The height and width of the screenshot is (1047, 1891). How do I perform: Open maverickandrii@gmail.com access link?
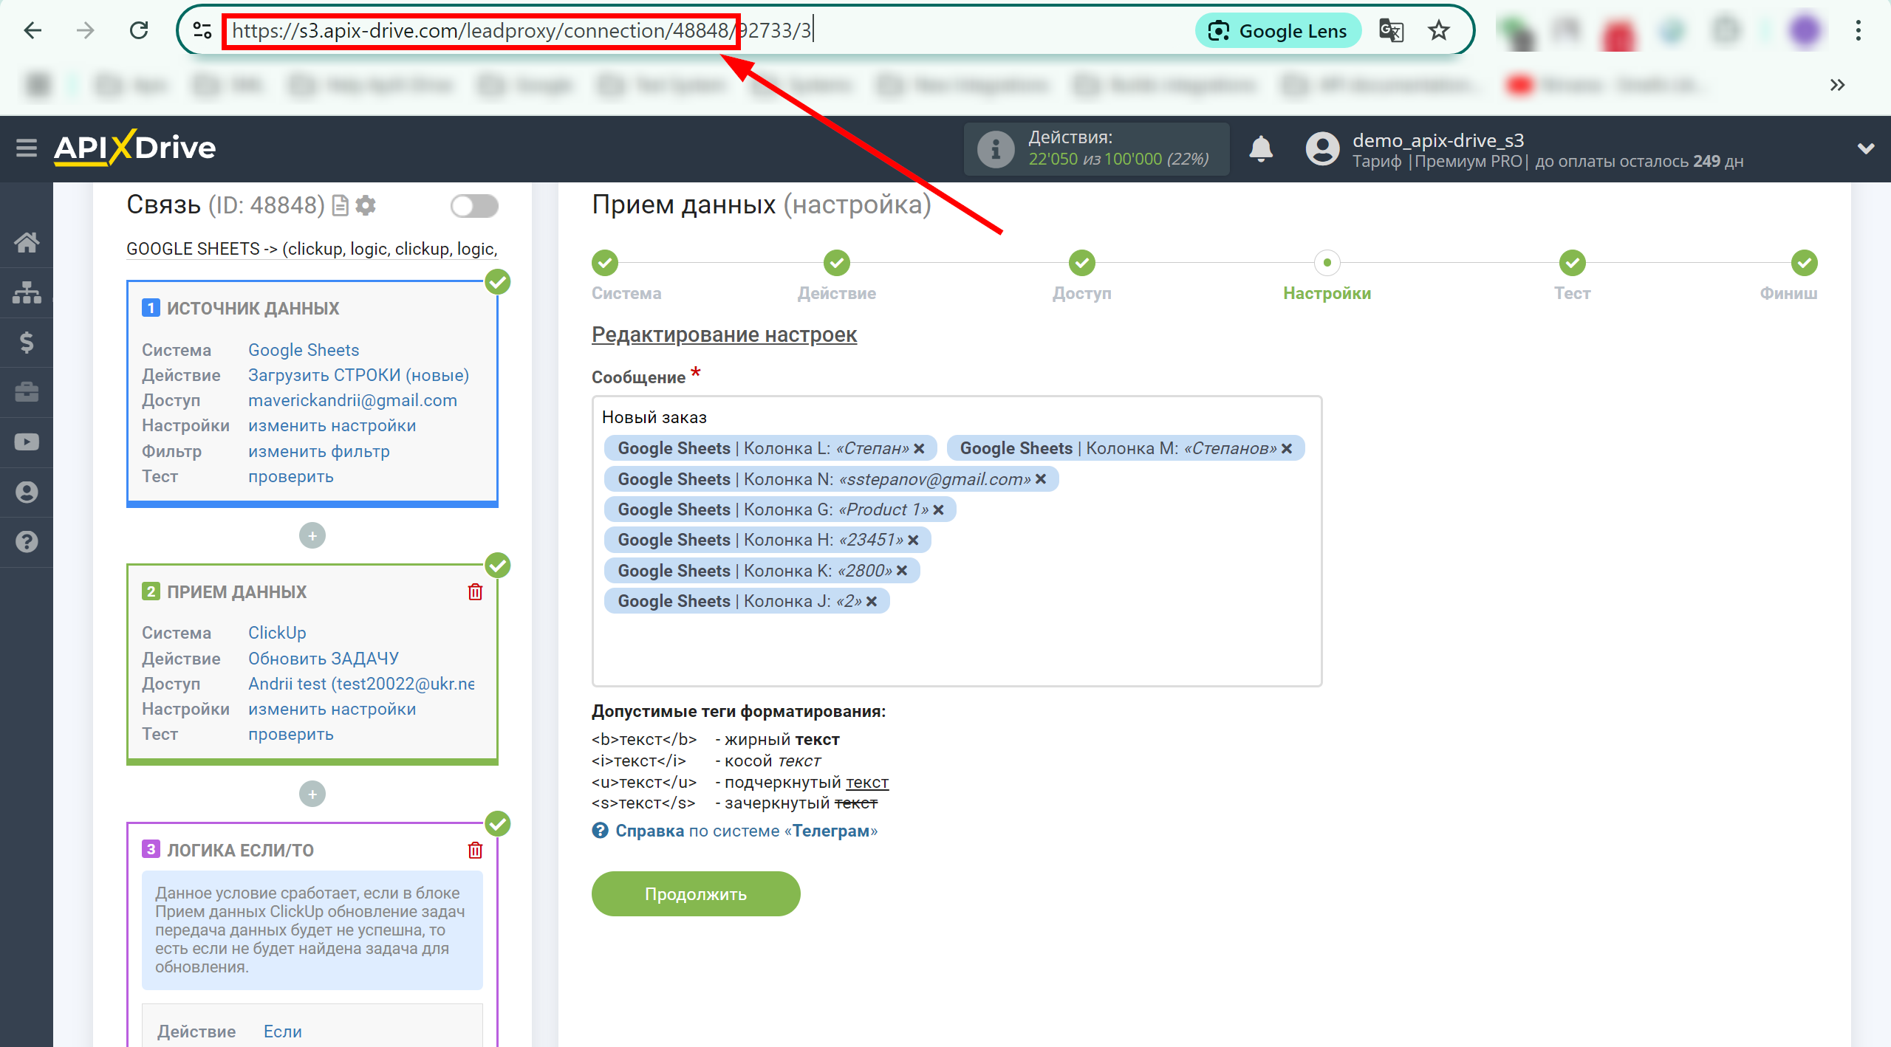coord(352,400)
